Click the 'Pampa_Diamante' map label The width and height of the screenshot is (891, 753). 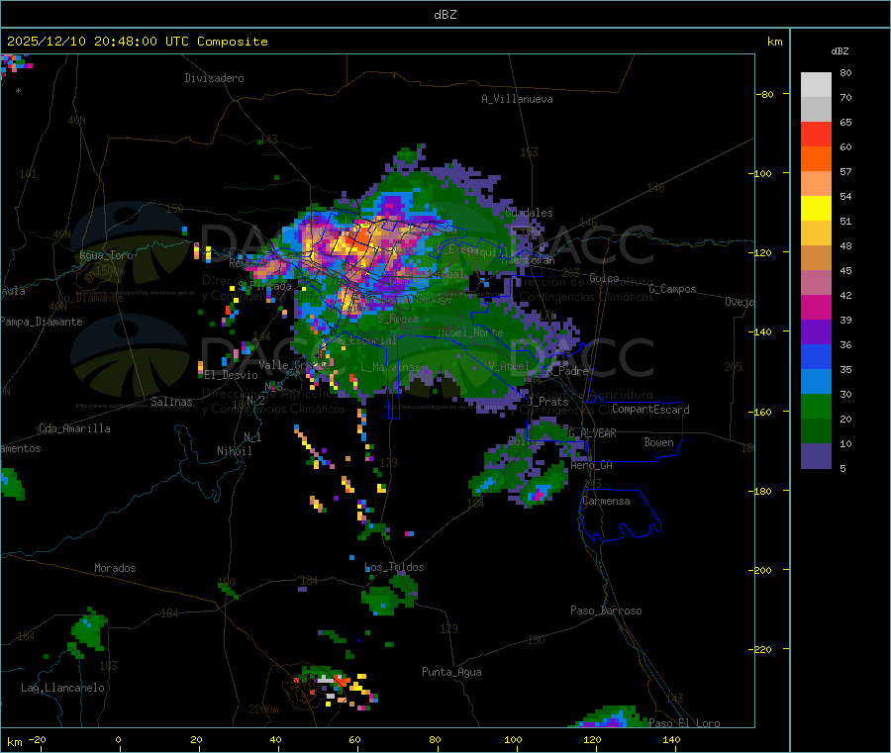click(x=42, y=322)
